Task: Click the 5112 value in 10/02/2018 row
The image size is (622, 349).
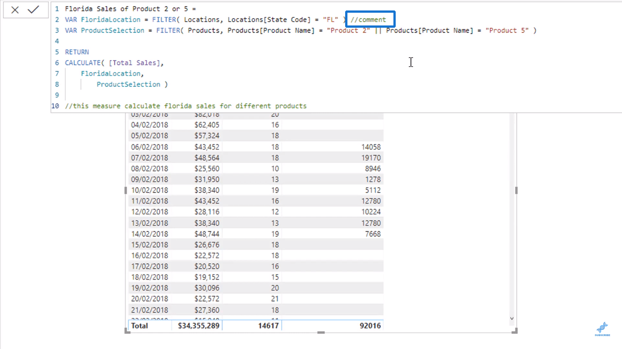Action: coord(373,190)
